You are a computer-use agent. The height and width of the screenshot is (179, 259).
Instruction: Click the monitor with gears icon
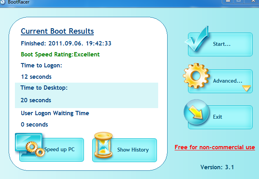click(30, 145)
